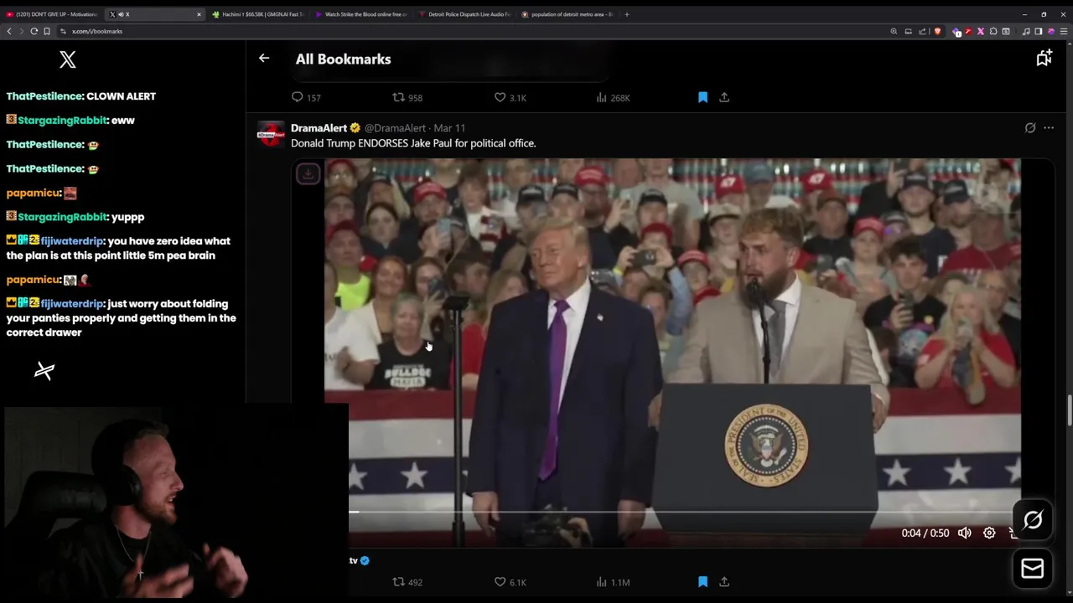Image resolution: width=1073 pixels, height=603 pixels.
Task: Remove bookmark on the 1.1M views post
Action: coord(702,582)
